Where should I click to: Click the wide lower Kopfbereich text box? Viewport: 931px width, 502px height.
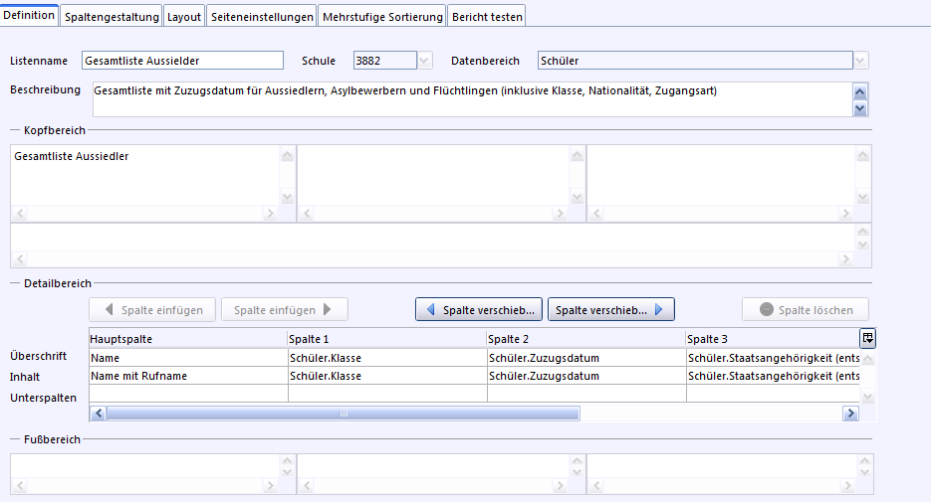coord(433,238)
